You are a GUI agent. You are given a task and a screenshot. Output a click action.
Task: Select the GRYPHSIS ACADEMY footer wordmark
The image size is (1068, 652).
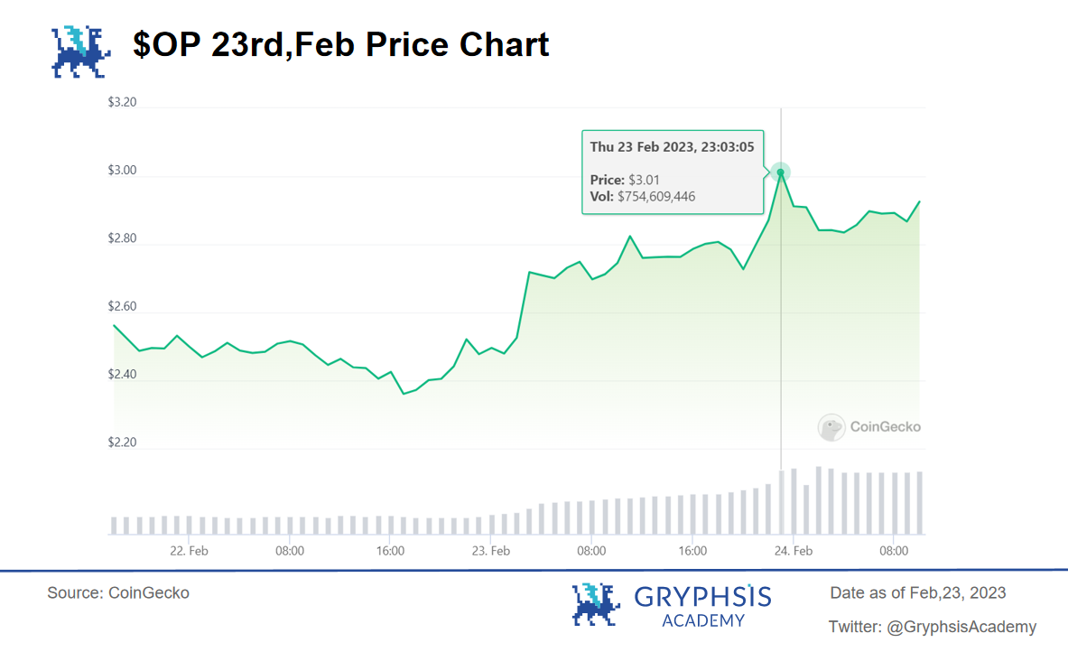click(702, 606)
